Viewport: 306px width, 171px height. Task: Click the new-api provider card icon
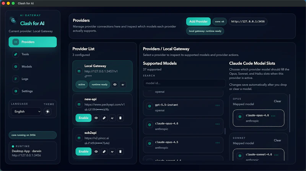point(79,104)
